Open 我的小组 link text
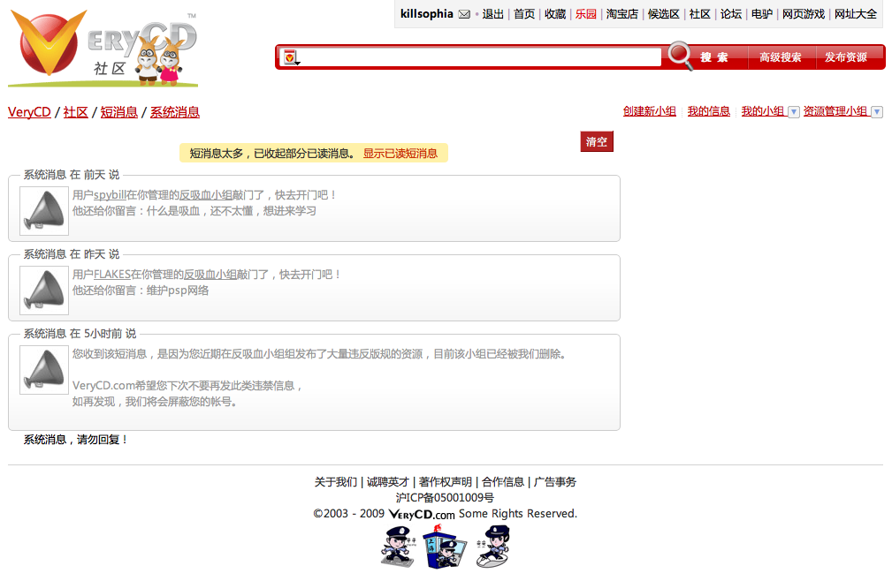 pos(763,111)
